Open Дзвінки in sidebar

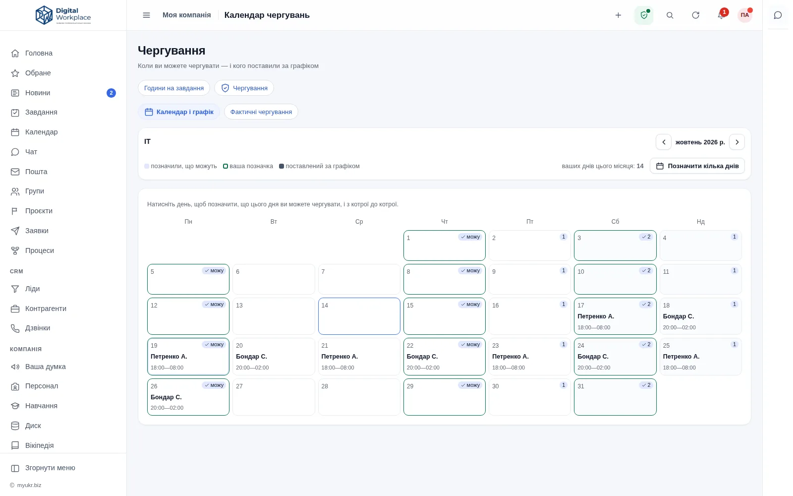63,328
